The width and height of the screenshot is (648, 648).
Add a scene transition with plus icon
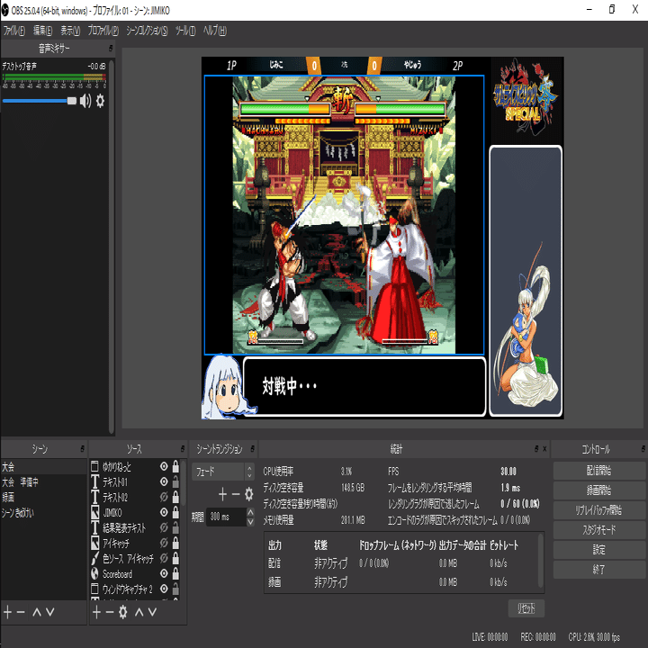click(223, 494)
